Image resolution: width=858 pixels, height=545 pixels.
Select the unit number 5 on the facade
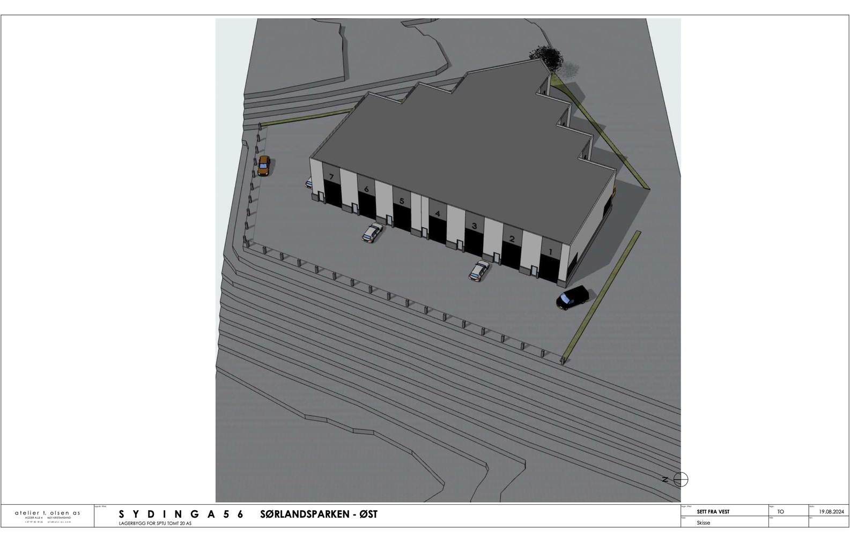click(x=402, y=201)
